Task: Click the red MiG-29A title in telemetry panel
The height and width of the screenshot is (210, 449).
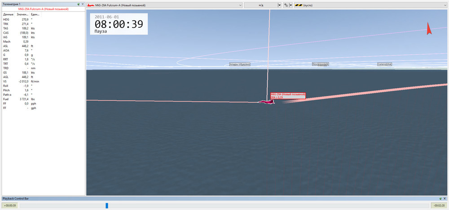Action: click(x=43, y=9)
